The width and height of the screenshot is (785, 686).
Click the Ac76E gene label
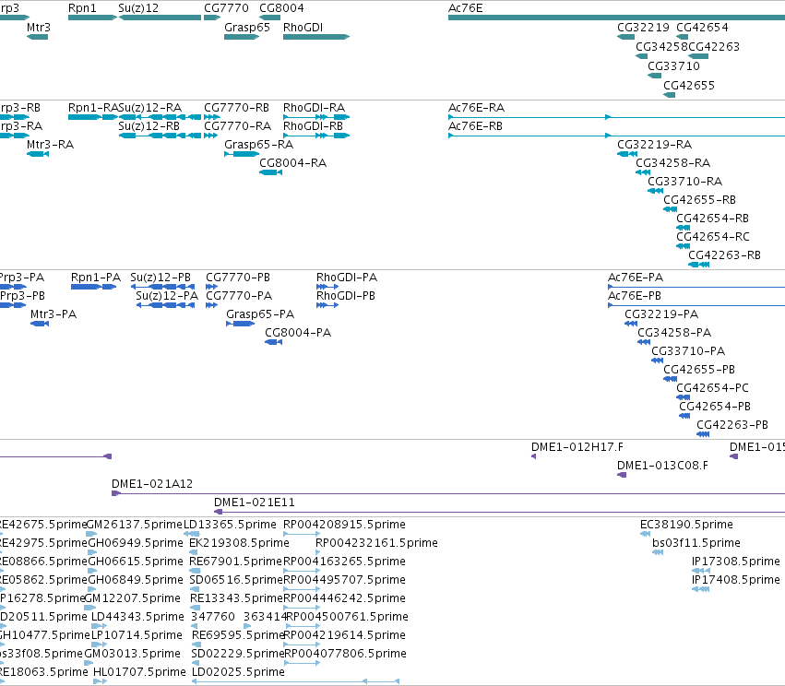[x=466, y=8]
